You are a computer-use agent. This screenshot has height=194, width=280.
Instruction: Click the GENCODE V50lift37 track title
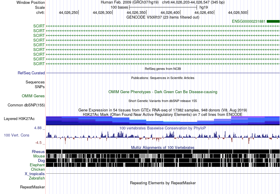click(x=163, y=17)
